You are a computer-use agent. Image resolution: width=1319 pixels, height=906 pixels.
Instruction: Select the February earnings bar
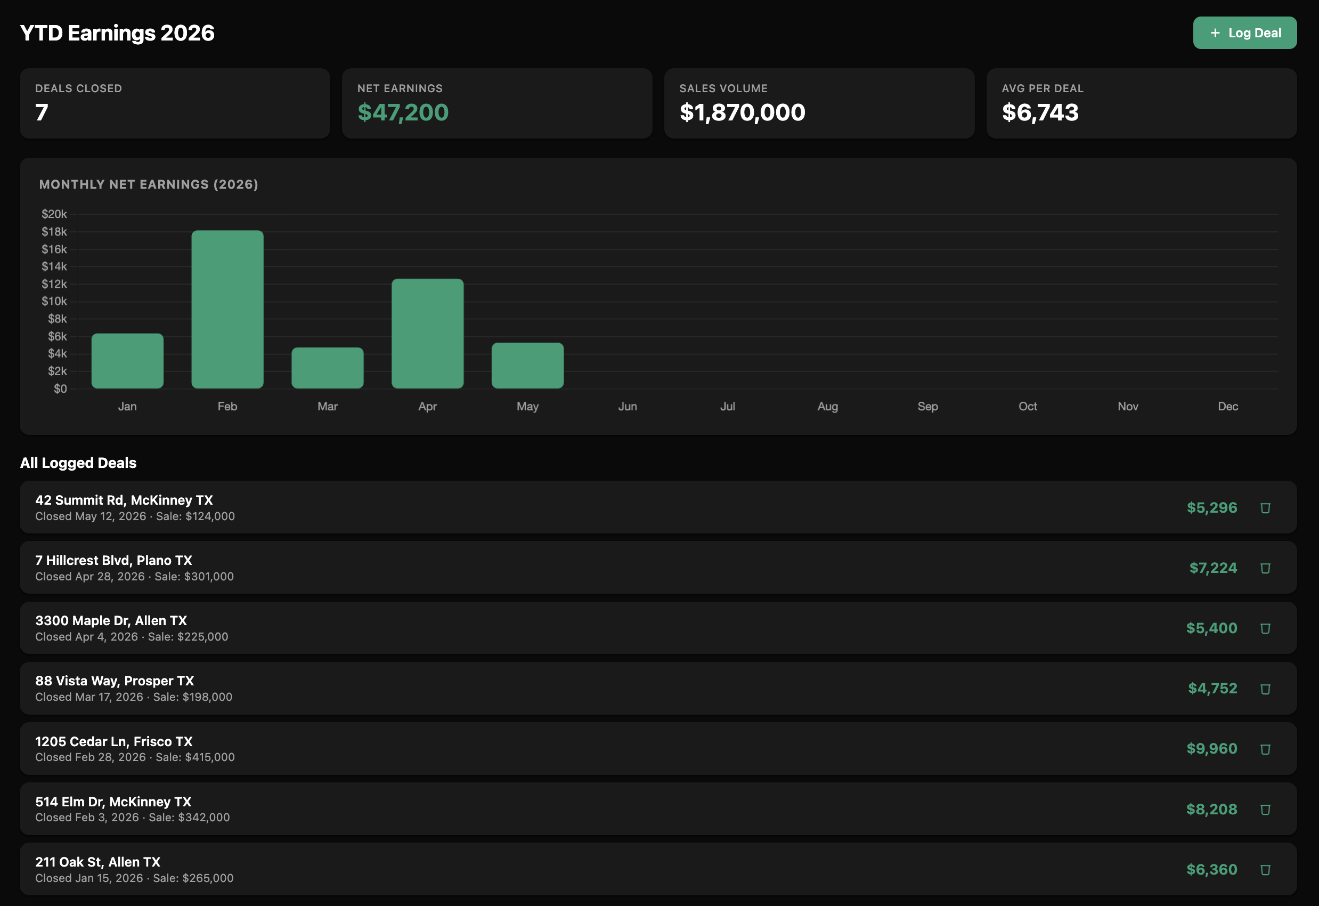(x=227, y=310)
